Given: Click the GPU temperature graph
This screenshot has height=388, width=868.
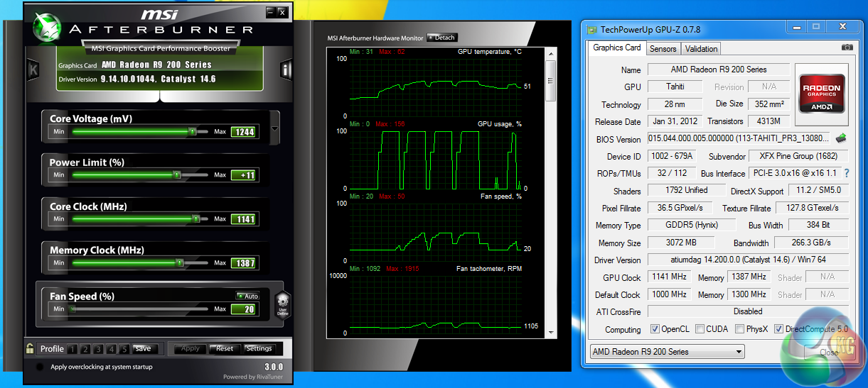Looking at the screenshot, I should click(x=436, y=87).
